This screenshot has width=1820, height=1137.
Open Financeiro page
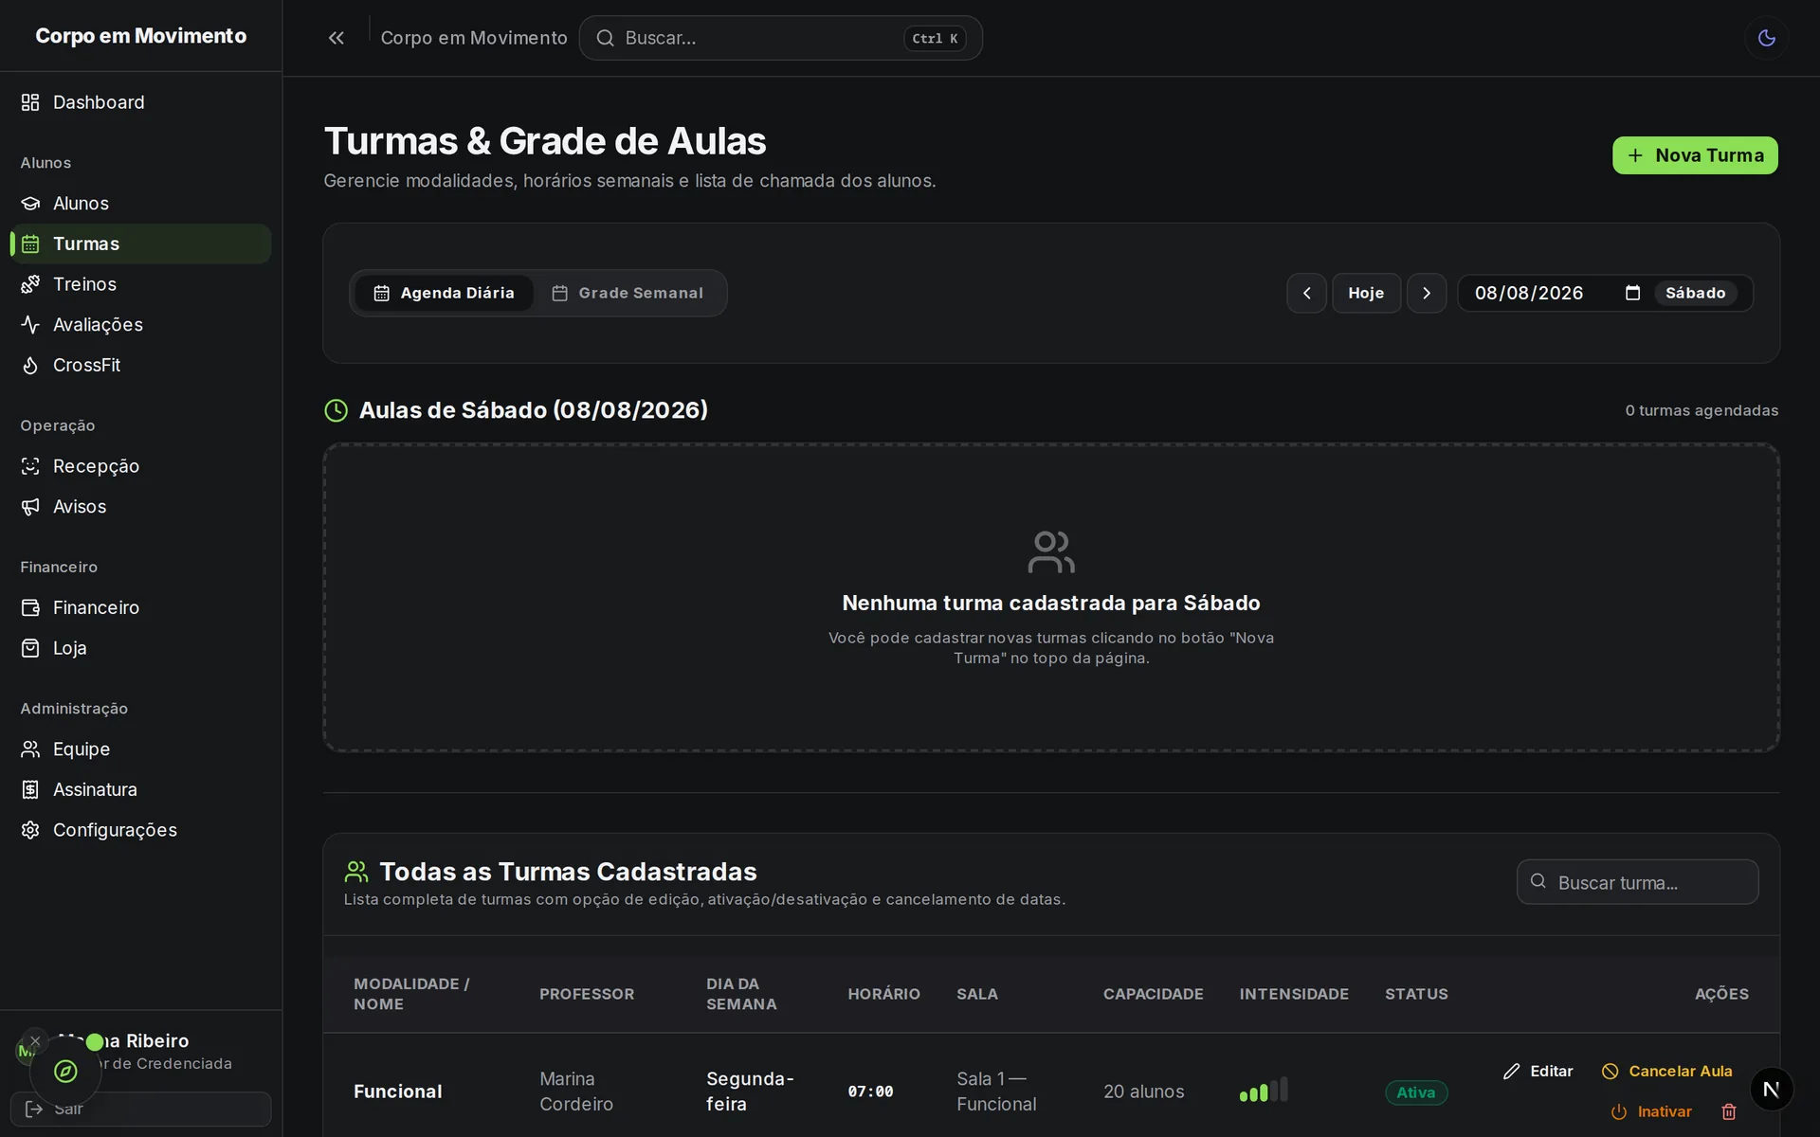click(140, 607)
